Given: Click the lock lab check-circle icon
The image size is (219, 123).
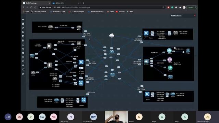Looking at the screenshot, I should point(23,61).
